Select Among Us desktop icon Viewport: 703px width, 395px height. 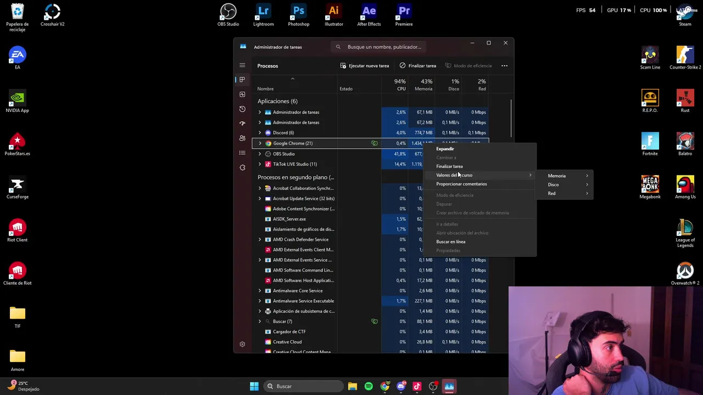685,188
